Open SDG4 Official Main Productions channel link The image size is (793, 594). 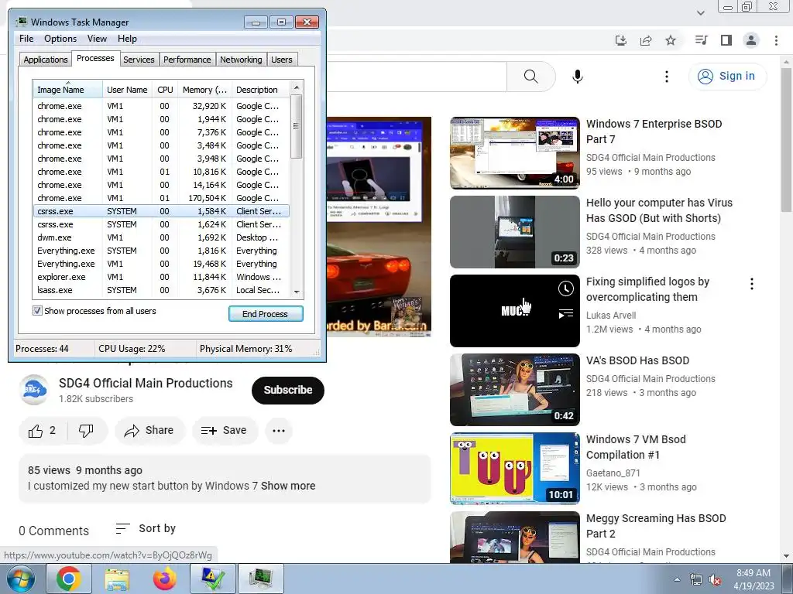tap(146, 384)
